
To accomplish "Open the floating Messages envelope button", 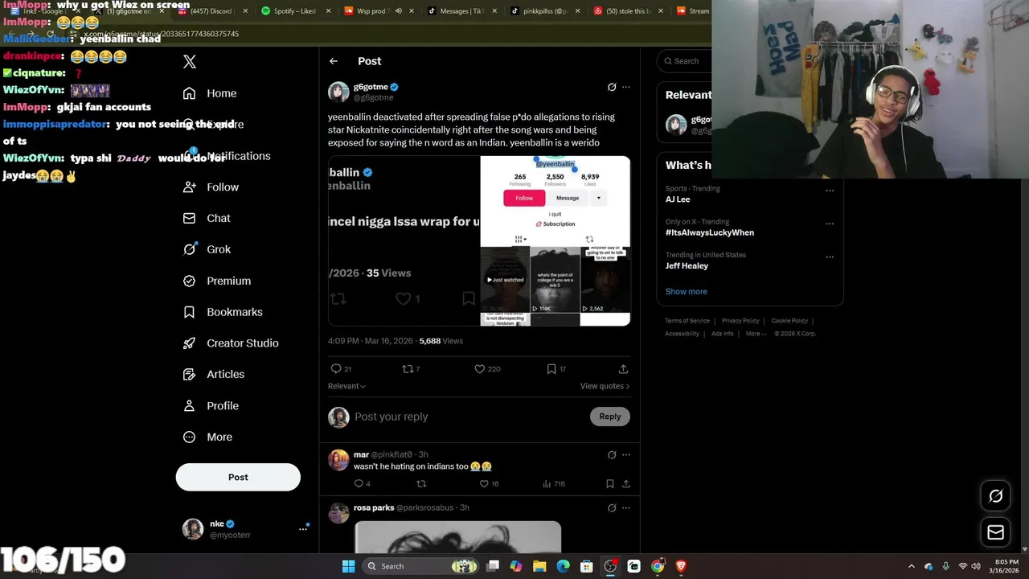I will click(x=996, y=532).
